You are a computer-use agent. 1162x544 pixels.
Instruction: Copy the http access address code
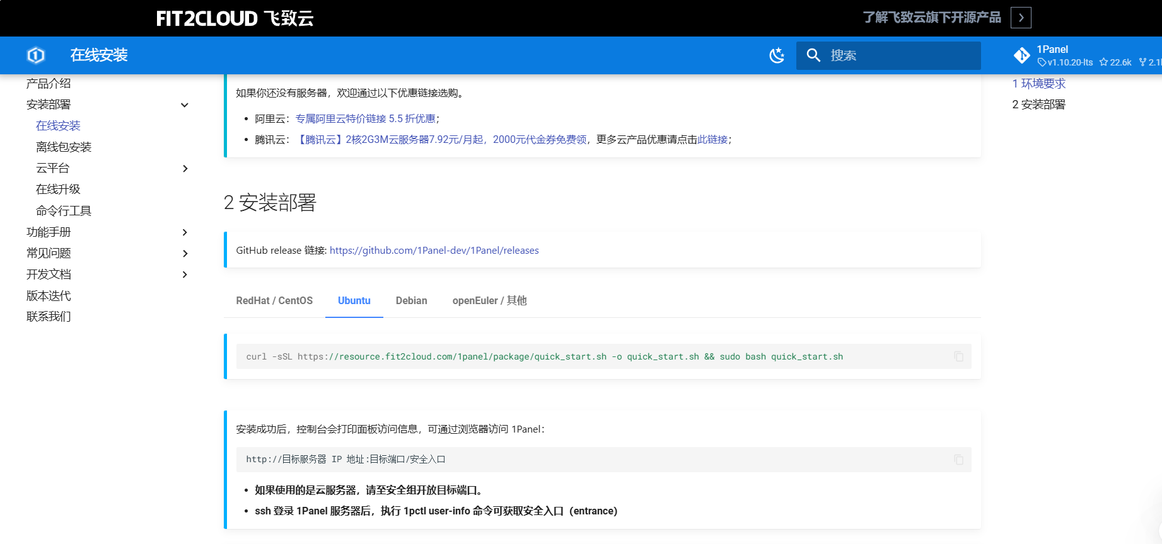(x=958, y=460)
